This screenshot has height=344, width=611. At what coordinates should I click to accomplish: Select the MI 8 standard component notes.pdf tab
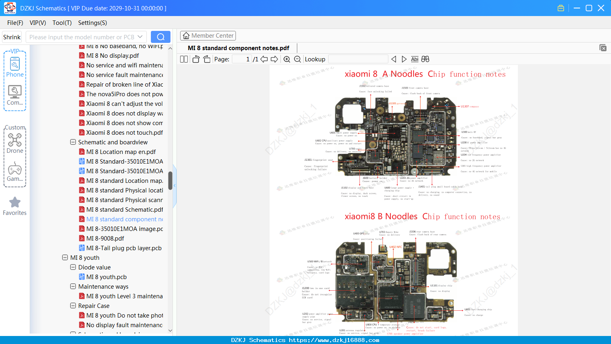click(x=239, y=48)
